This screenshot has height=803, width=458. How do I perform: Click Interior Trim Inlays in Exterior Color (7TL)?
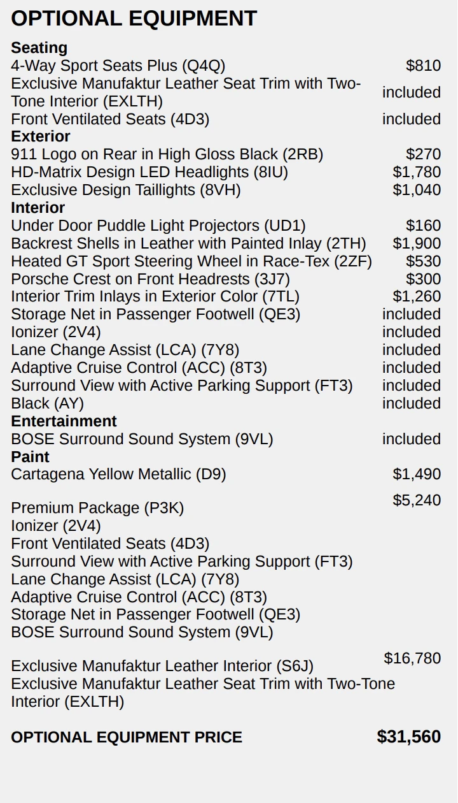point(155,297)
